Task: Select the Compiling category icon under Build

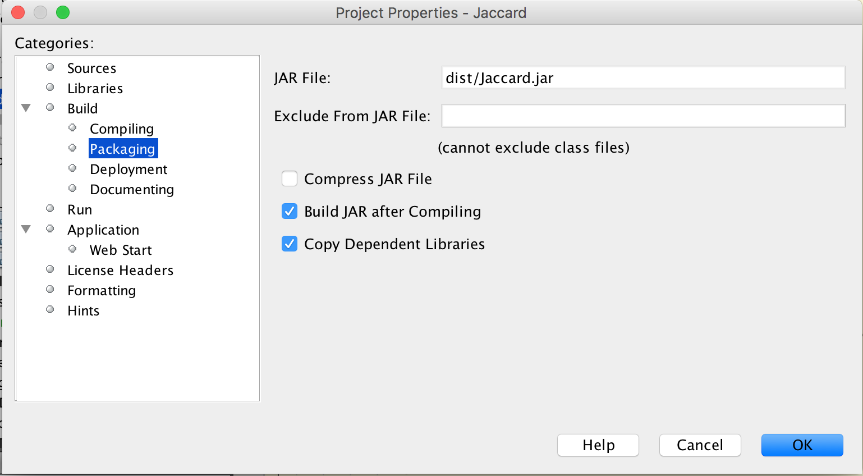Action: (x=72, y=127)
